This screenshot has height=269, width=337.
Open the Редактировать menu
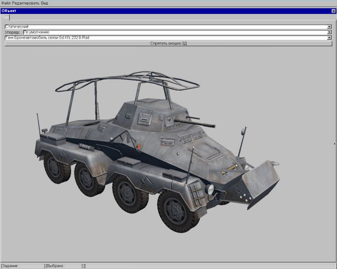point(26,3)
